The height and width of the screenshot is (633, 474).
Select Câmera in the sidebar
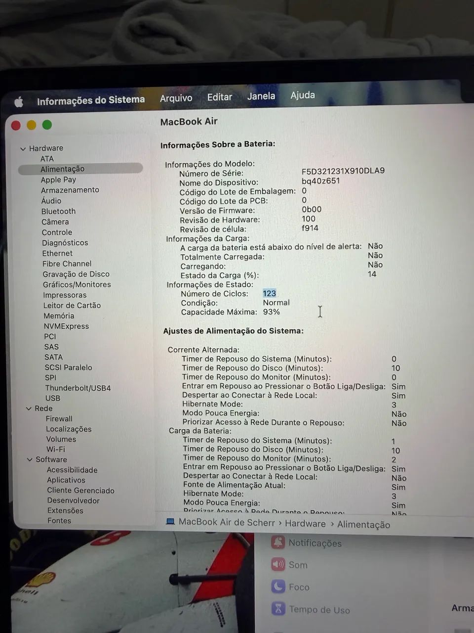(55, 222)
